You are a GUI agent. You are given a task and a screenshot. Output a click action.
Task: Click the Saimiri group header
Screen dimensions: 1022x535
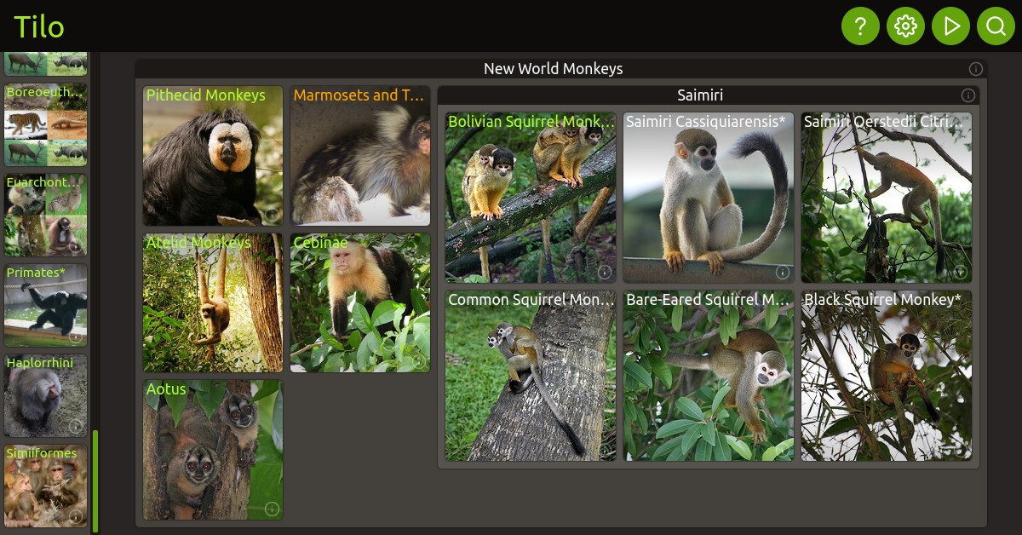click(x=700, y=95)
